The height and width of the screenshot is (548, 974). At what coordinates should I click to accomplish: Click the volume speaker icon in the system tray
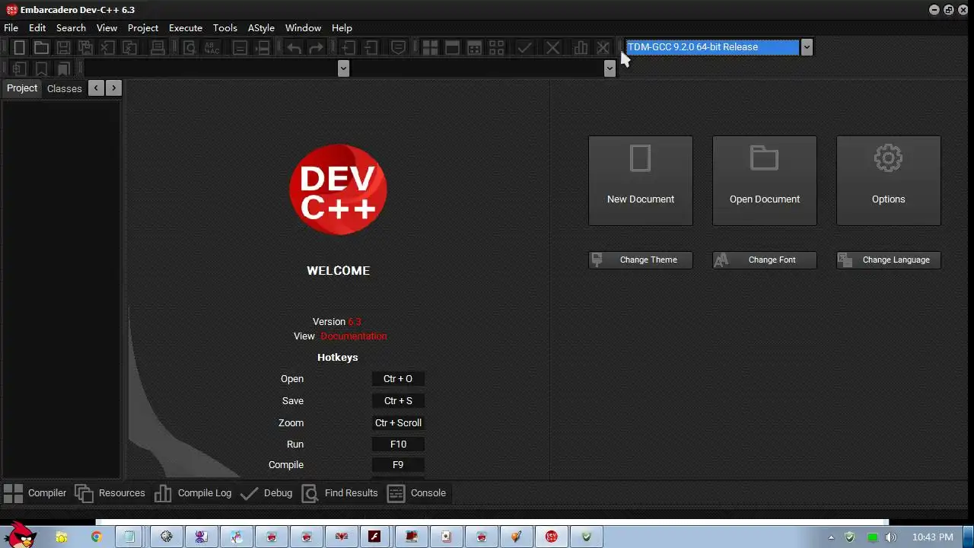891,537
